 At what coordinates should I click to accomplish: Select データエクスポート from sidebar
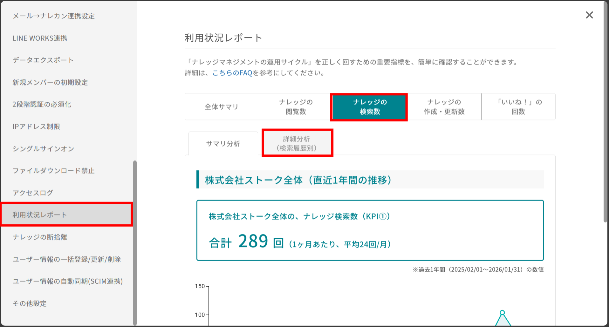[43, 60]
